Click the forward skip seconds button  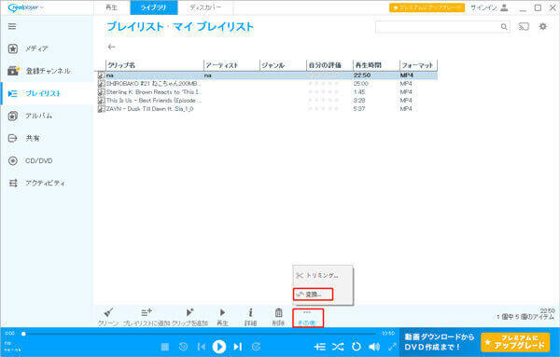coord(256,347)
